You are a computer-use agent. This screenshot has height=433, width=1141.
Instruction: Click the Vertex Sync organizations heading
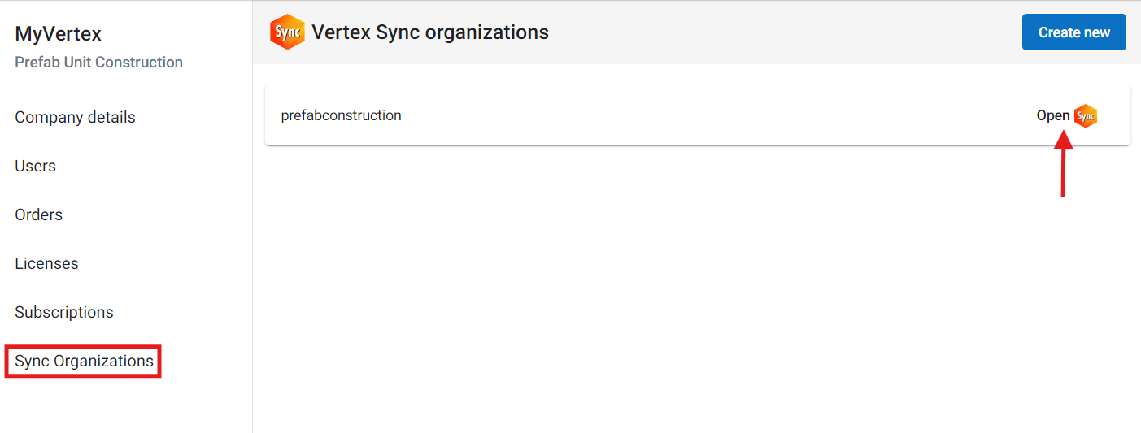click(430, 32)
